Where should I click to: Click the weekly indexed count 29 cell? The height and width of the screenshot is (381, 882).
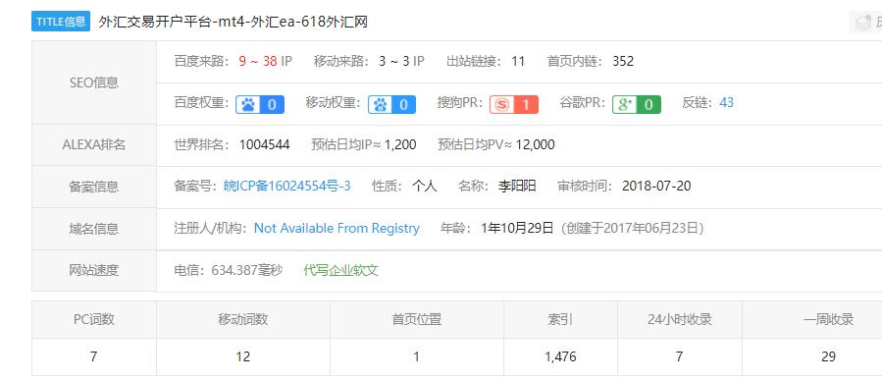[829, 356]
